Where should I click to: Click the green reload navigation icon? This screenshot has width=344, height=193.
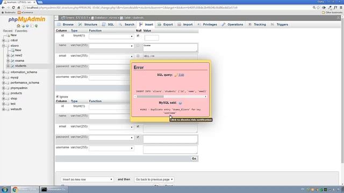click(36, 26)
